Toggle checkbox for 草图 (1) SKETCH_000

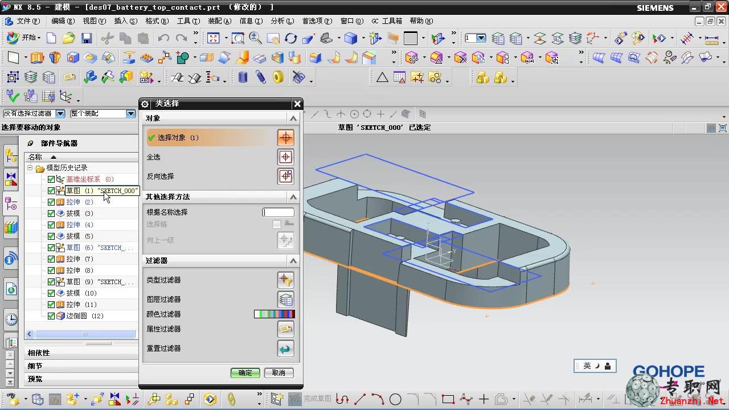(51, 191)
